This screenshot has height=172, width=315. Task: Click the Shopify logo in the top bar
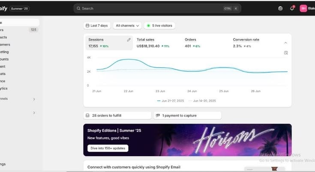tap(3, 9)
